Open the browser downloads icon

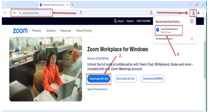pyautogui.click(x=193, y=13)
